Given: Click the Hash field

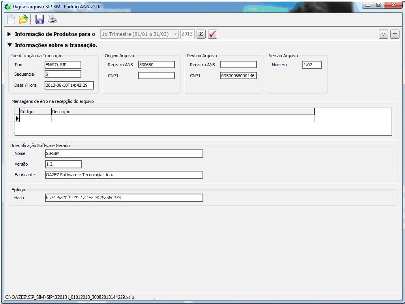Looking at the screenshot, I should pos(124,198).
